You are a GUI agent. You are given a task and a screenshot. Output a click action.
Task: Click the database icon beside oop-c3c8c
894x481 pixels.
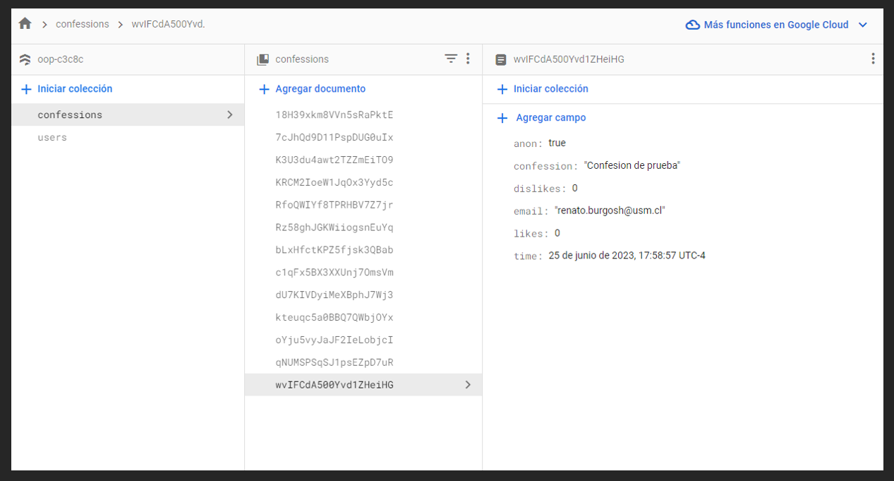25,59
